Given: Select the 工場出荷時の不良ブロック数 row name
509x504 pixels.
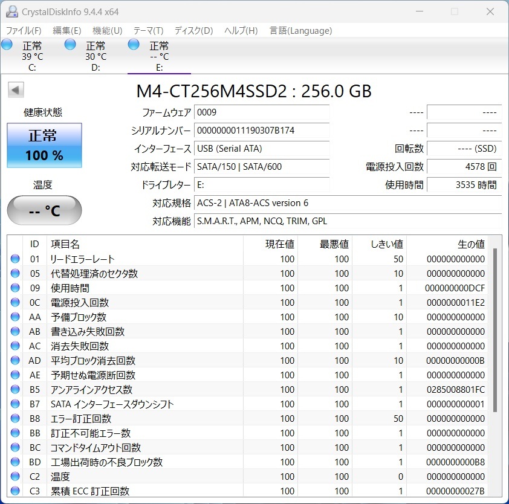Looking at the screenshot, I should (x=106, y=462).
